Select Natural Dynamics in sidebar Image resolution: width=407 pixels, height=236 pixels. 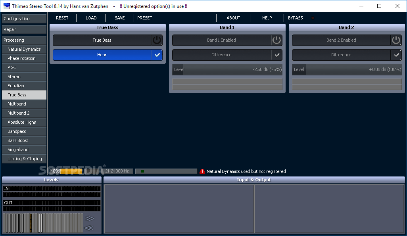point(24,49)
